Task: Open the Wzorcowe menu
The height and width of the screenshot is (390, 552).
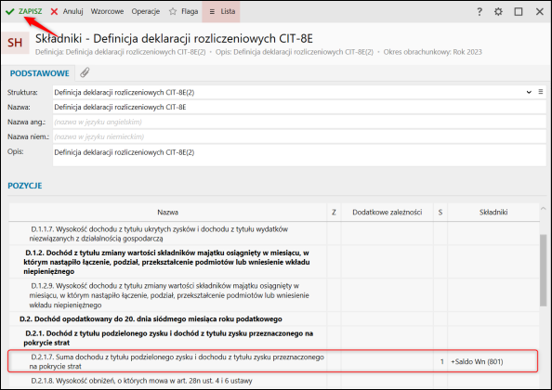Action: tap(107, 11)
